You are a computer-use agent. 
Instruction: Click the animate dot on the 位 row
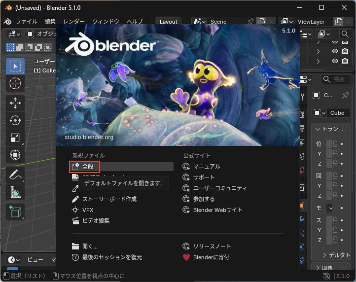tap(342, 144)
